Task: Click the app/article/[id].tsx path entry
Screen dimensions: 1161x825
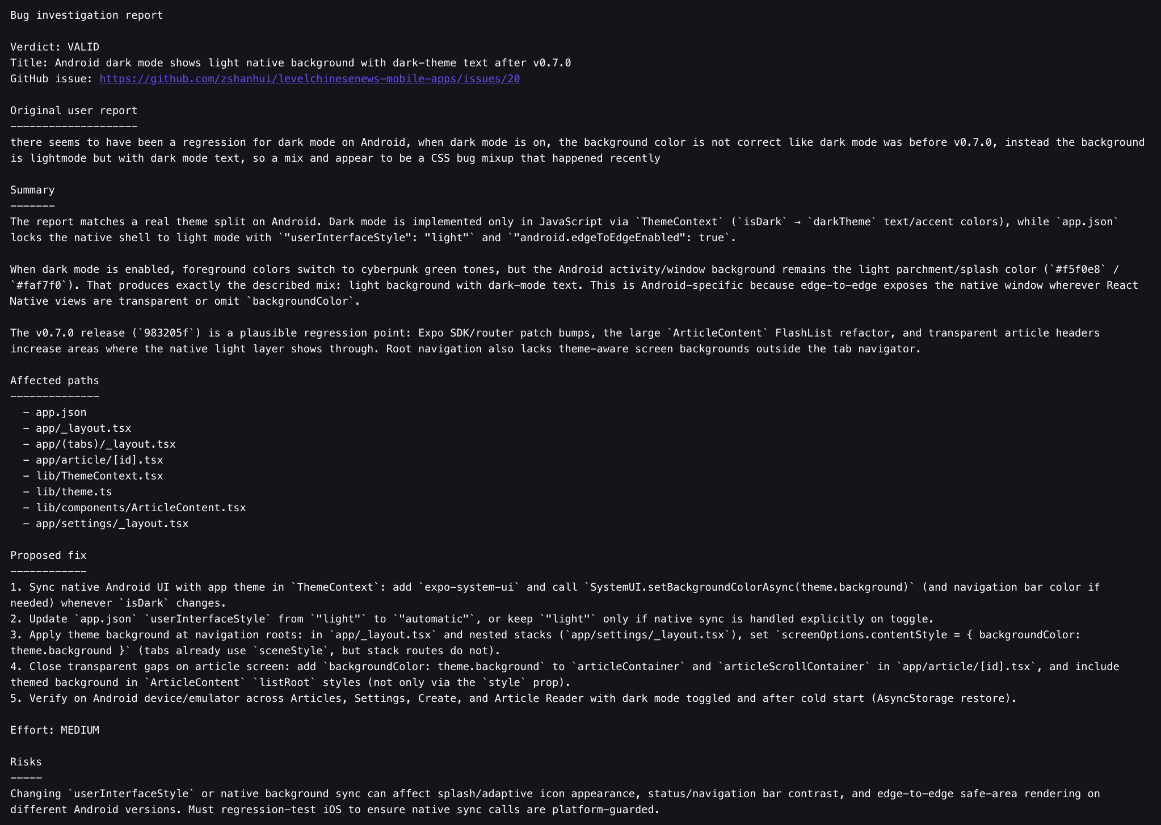Action: pyautogui.click(x=99, y=460)
